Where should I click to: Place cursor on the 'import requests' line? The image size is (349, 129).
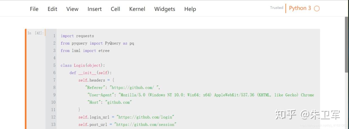(77, 36)
